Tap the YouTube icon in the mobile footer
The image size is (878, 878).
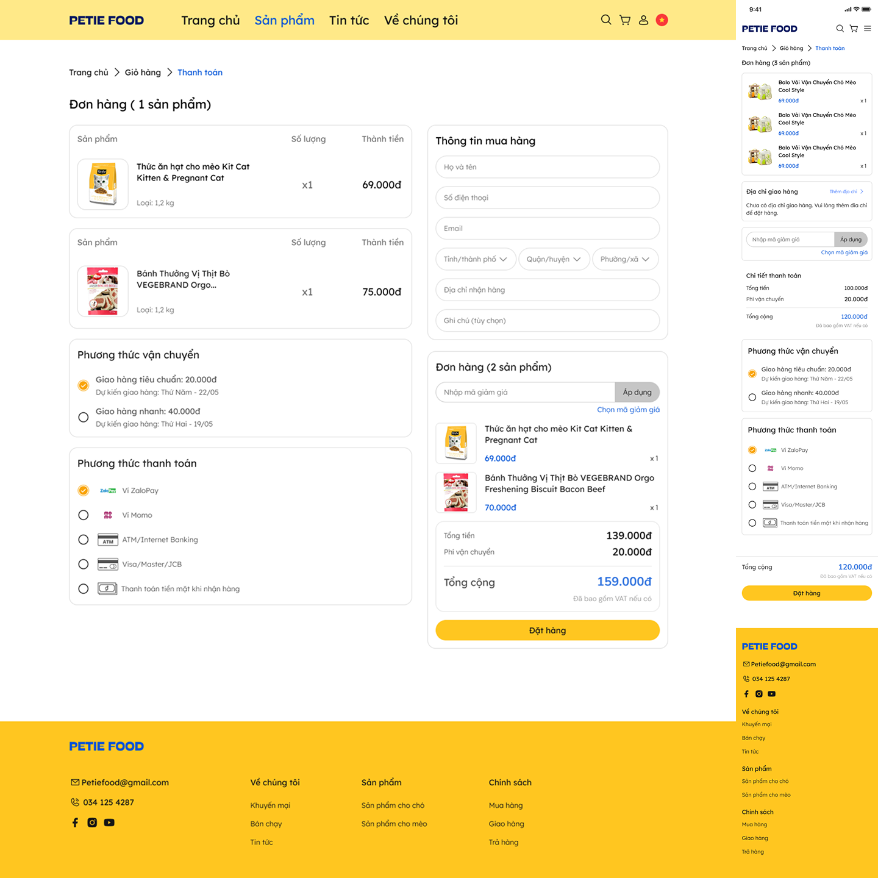point(772,694)
